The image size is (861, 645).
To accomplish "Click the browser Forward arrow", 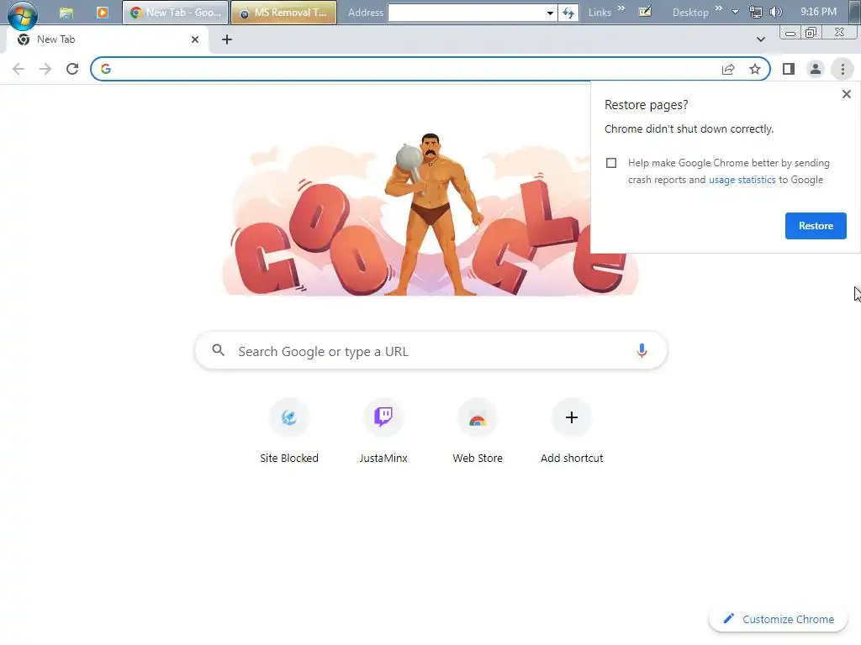I will [45, 69].
